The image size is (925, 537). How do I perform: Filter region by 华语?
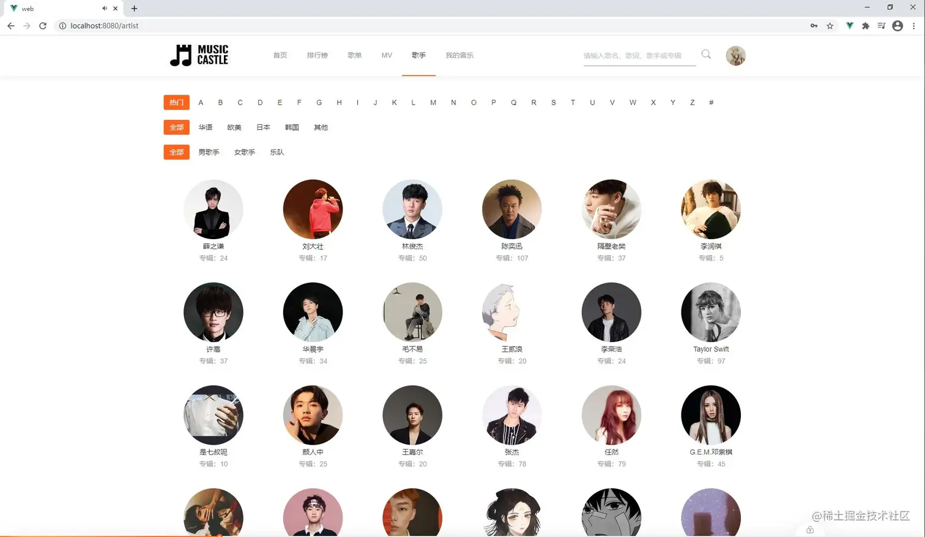206,127
